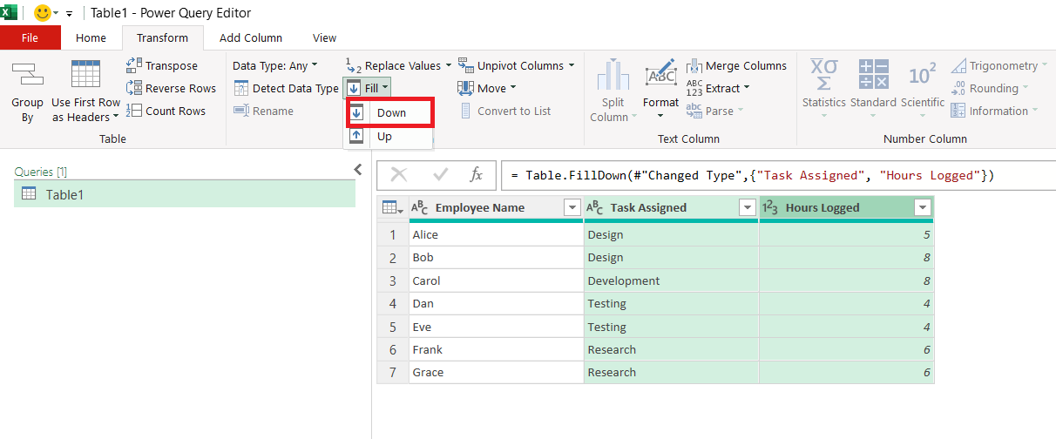Select Table1 query in Queries pane
1056x439 pixels.
click(x=185, y=194)
